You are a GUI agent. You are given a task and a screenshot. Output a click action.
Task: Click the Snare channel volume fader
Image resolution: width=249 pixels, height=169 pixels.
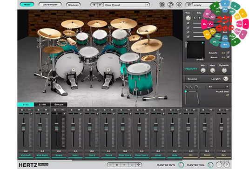click(56, 127)
